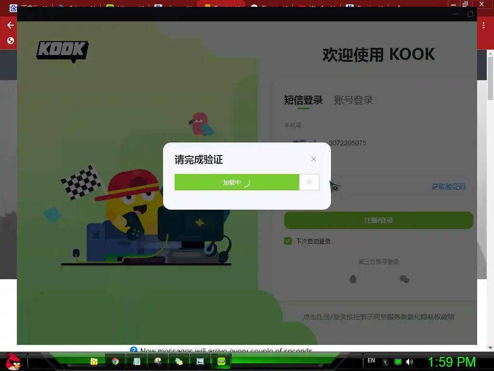Go back with the browser's back arrow
494x371 pixels.
(11, 25)
